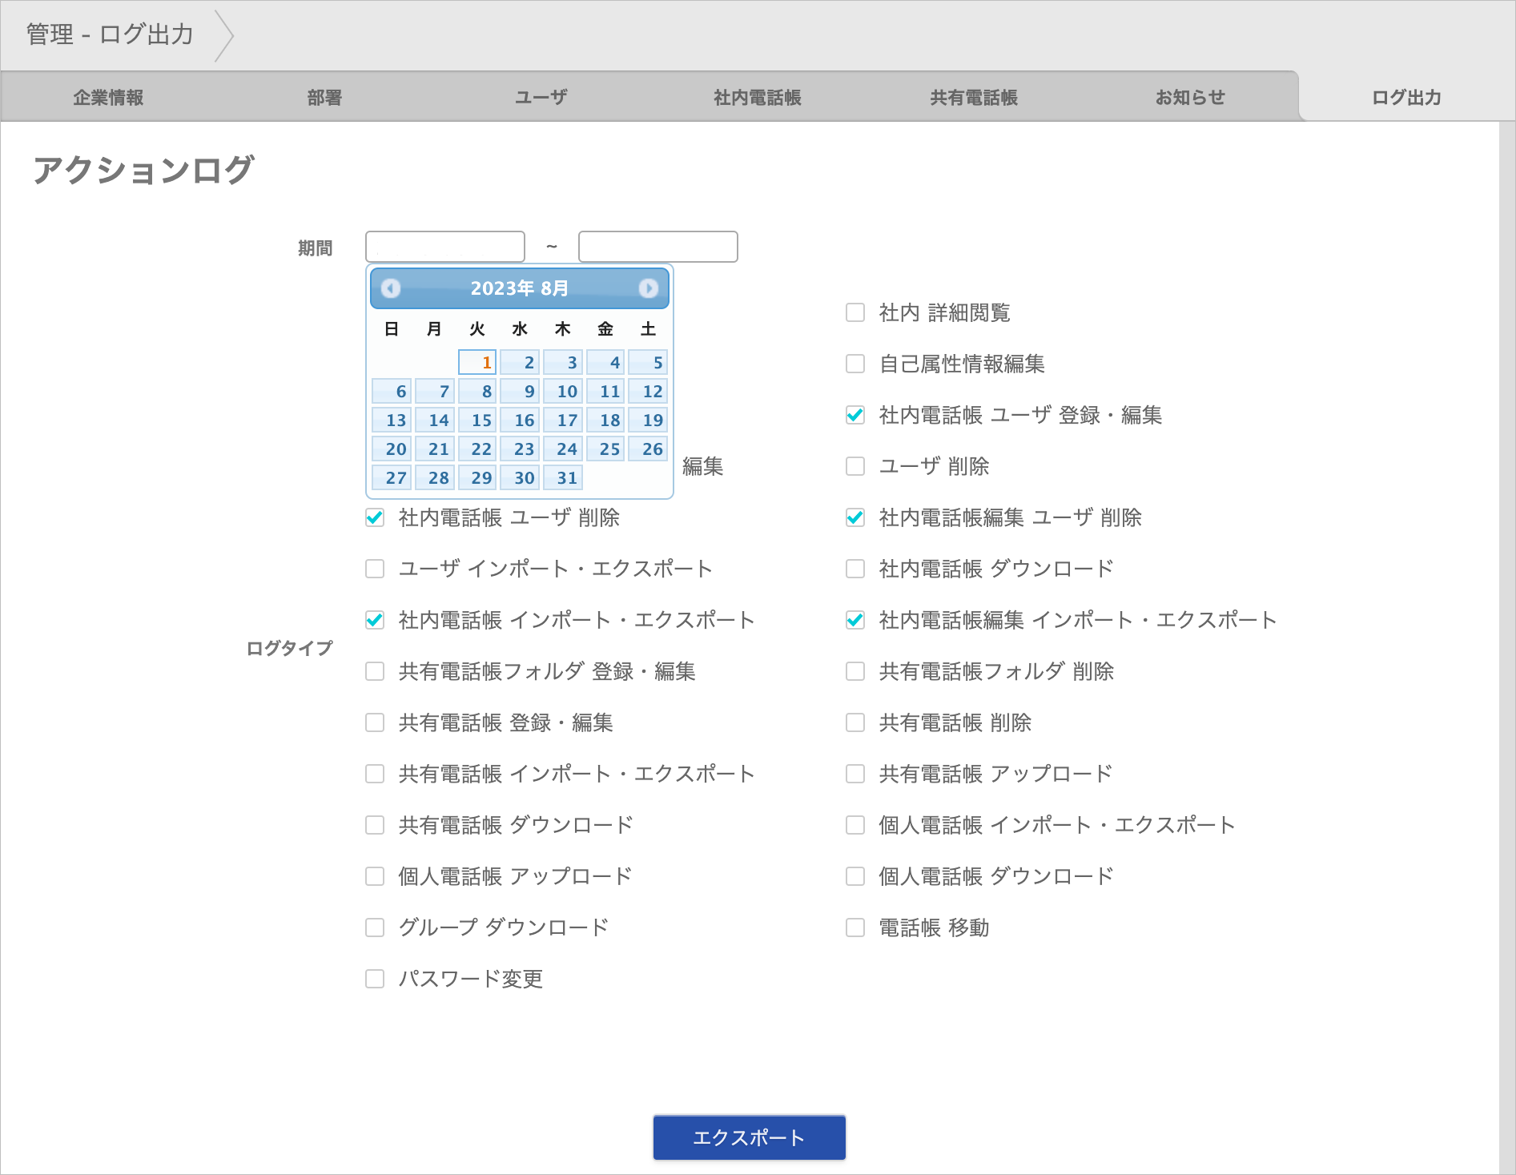Viewport: 1516px width, 1175px height.
Task: Tick the グループ ダウンロード checkbox
Action: [375, 928]
